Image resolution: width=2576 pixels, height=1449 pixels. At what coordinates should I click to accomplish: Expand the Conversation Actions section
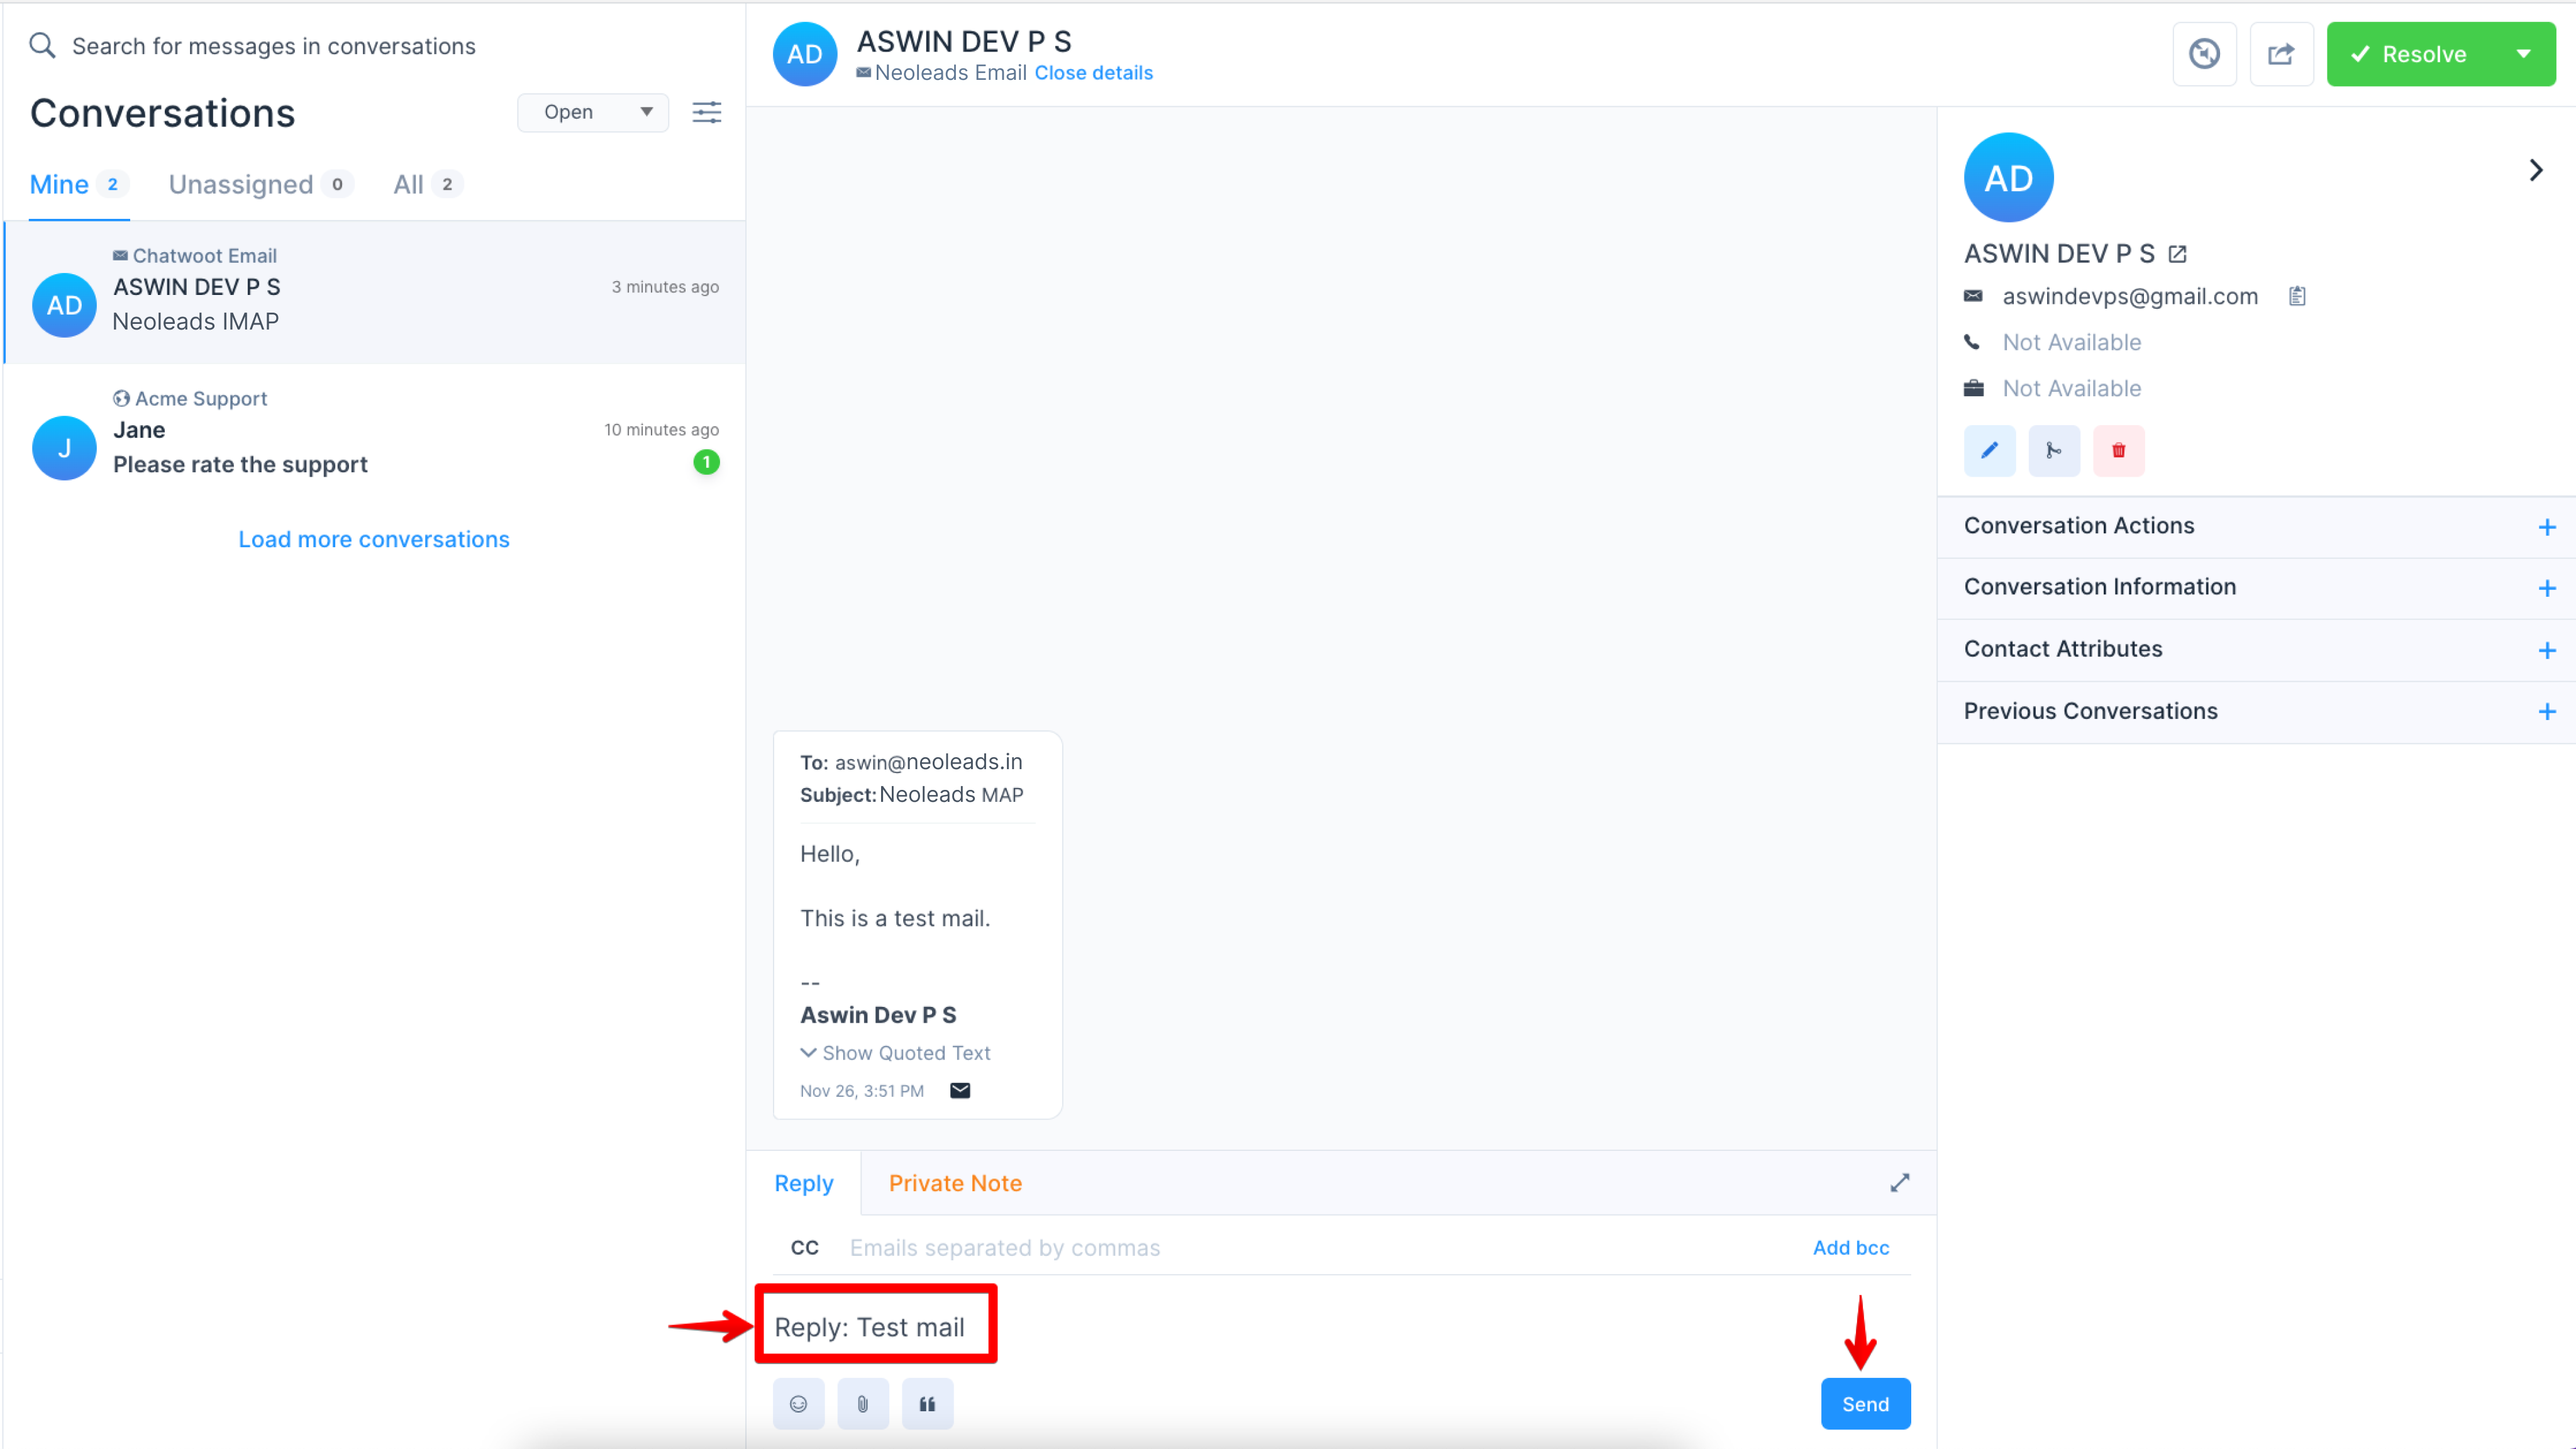[2546, 527]
